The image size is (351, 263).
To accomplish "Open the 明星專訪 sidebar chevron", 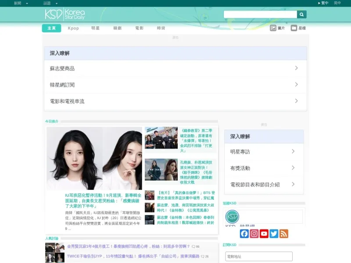I will point(293,151).
